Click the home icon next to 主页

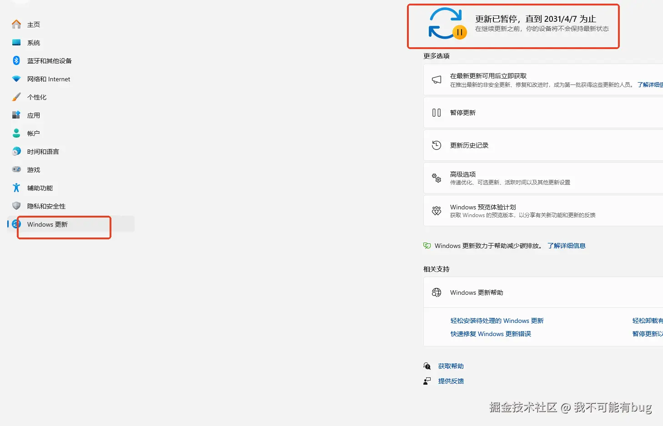coord(16,24)
